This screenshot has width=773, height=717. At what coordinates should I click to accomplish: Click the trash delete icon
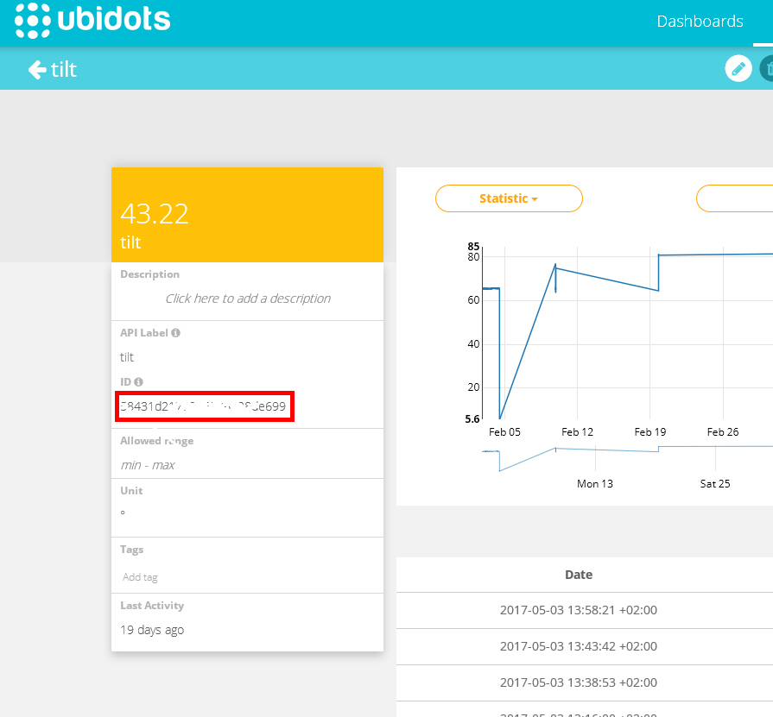coord(767,69)
